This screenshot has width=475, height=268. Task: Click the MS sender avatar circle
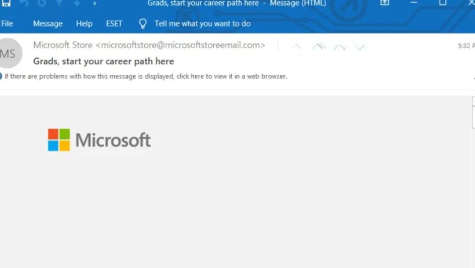click(x=9, y=53)
